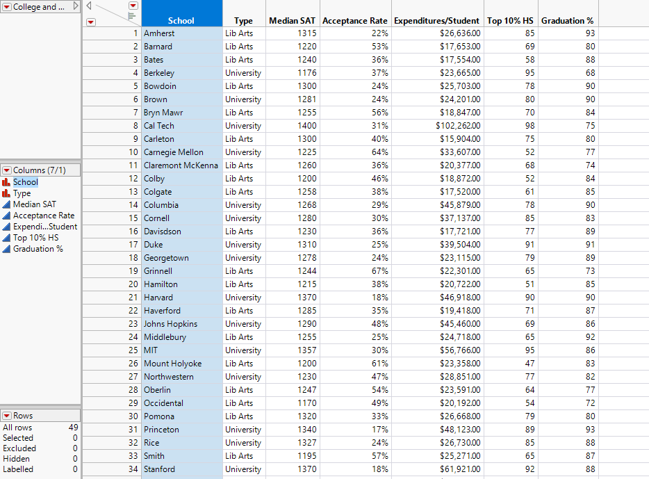Click the Stanford school cell
Image resolution: width=649 pixels, height=479 pixels.
[x=181, y=469]
